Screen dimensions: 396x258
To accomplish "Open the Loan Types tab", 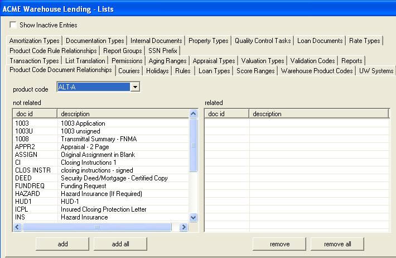I will [x=214, y=71].
